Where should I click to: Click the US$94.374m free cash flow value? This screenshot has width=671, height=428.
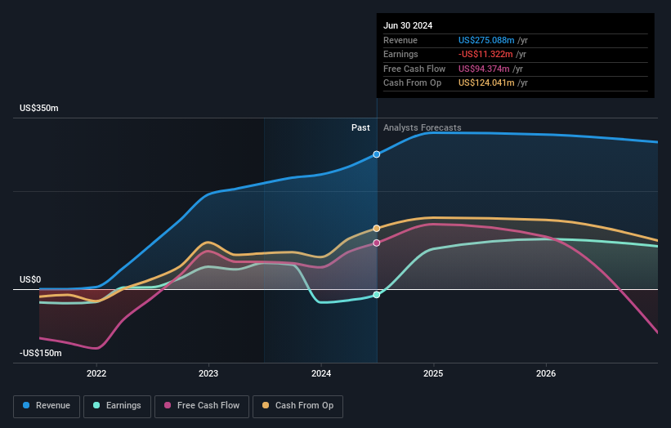(x=484, y=69)
